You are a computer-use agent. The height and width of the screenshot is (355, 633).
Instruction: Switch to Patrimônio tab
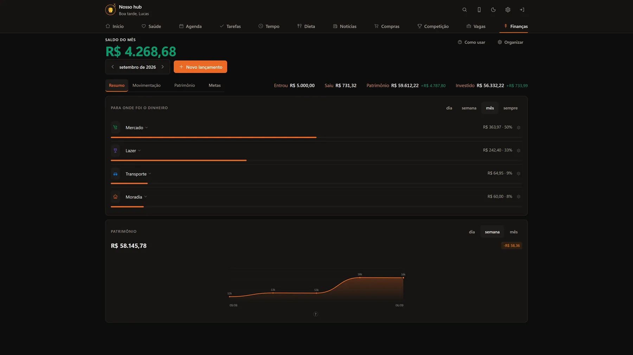click(x=185, y=86)
